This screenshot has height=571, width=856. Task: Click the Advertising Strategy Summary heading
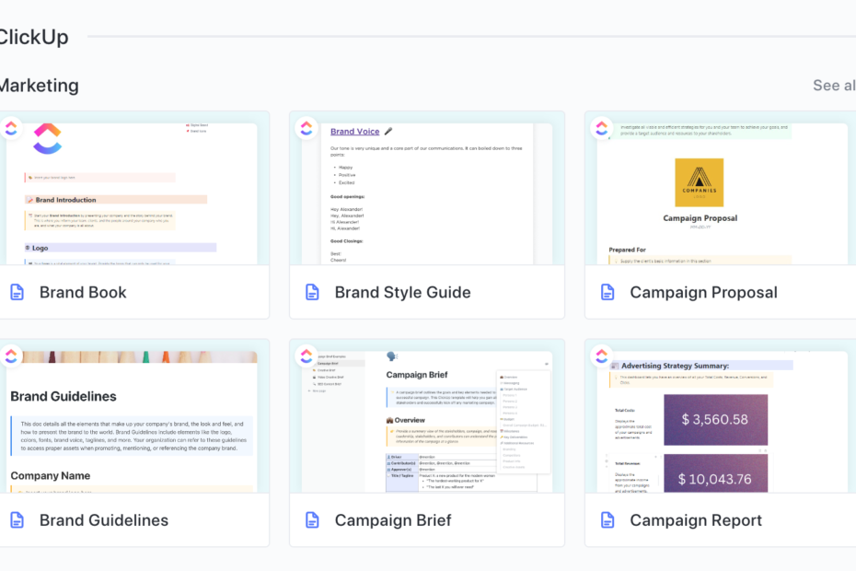coord(676,366)
